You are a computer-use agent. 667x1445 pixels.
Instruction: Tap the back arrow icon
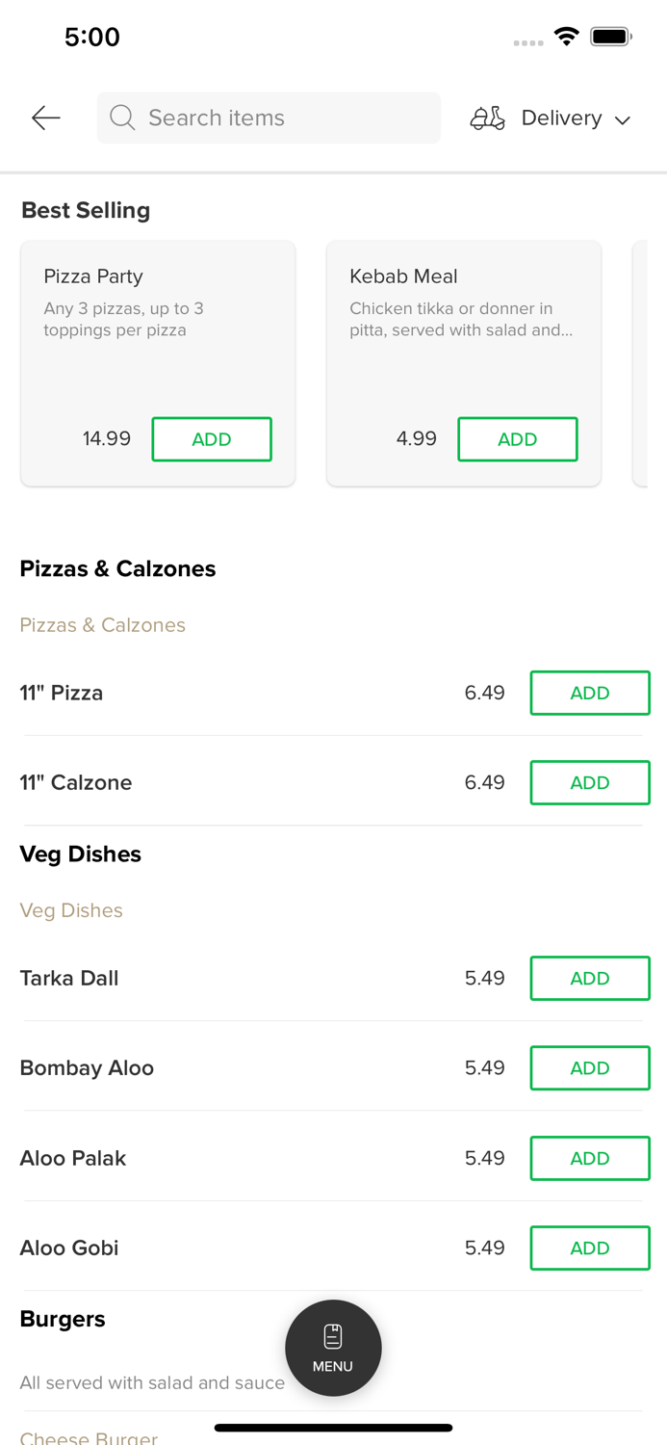45,118
